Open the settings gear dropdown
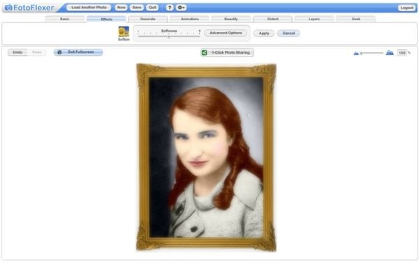 (x=181, y=8)
